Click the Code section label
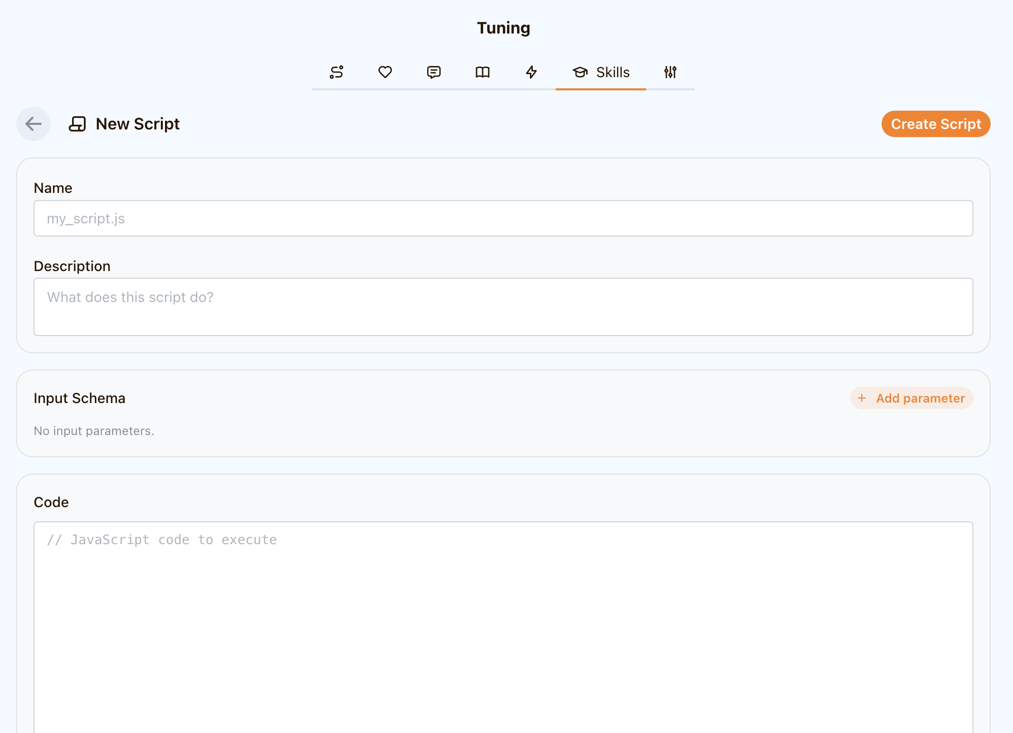Screen dimensions: 1013x733 52,502
